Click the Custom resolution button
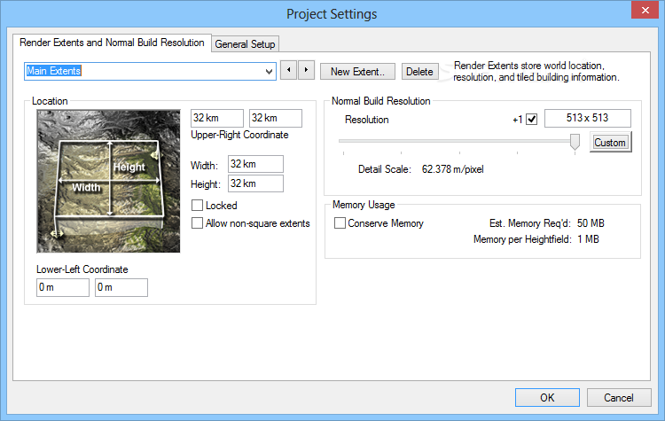 (x=610, y=143)
